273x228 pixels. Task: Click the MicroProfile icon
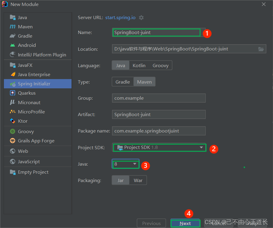click(x=13, y=112)
